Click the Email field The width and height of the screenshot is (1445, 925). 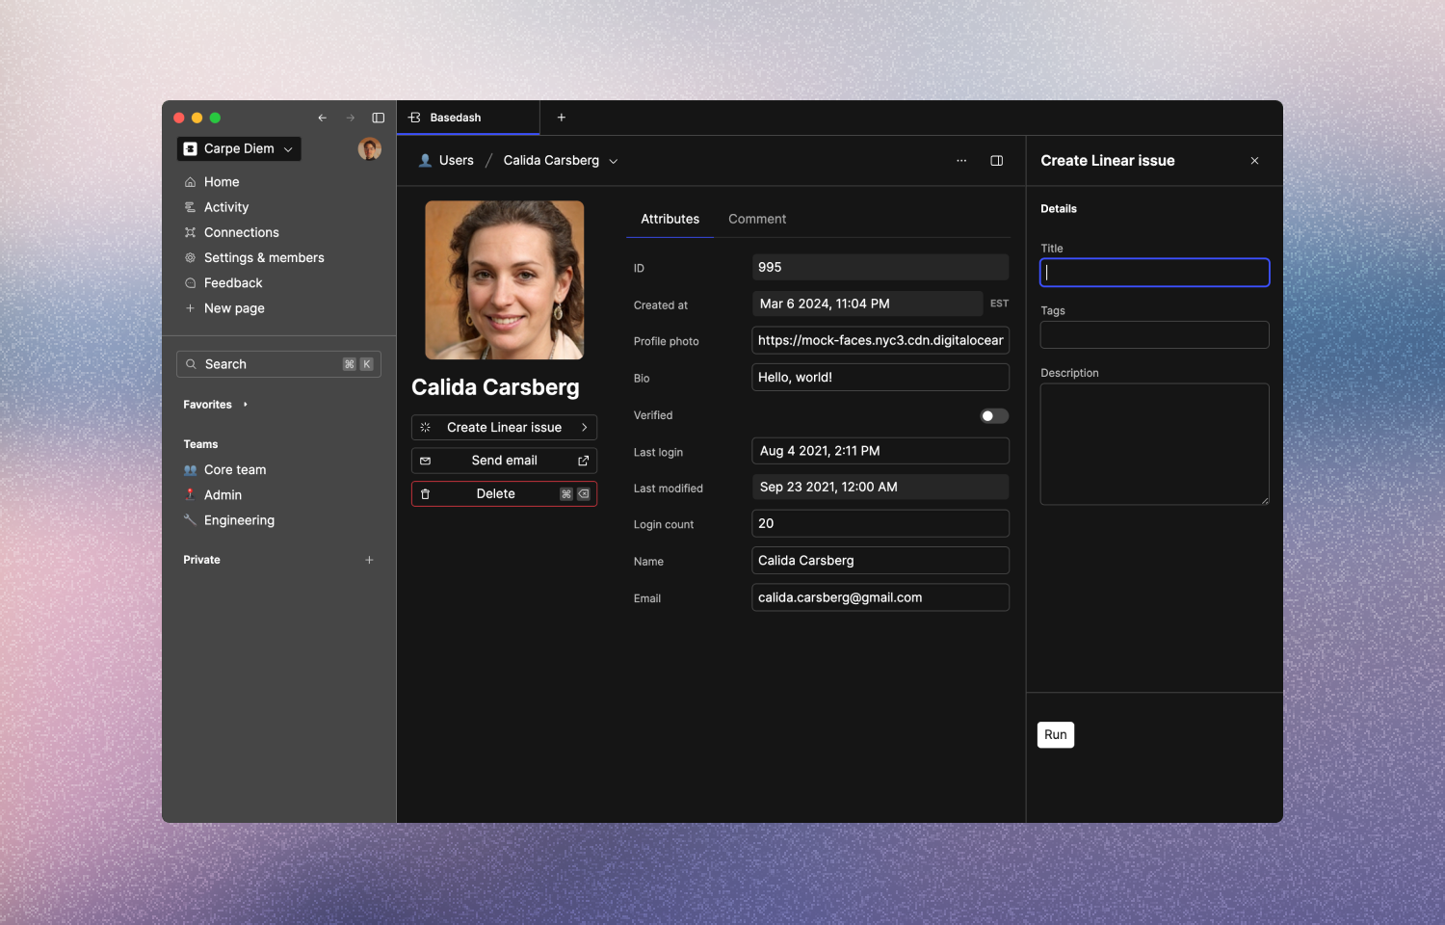[880, 597]
